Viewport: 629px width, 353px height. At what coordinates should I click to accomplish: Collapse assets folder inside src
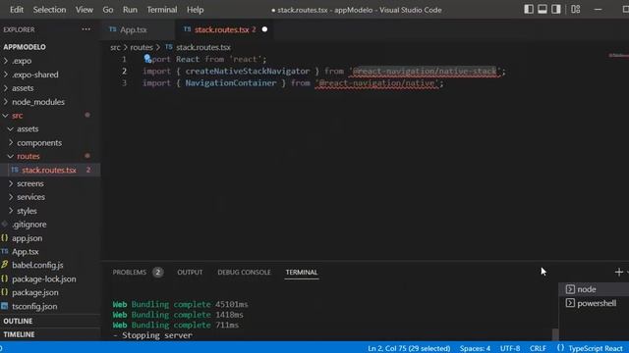coord(28,128)
